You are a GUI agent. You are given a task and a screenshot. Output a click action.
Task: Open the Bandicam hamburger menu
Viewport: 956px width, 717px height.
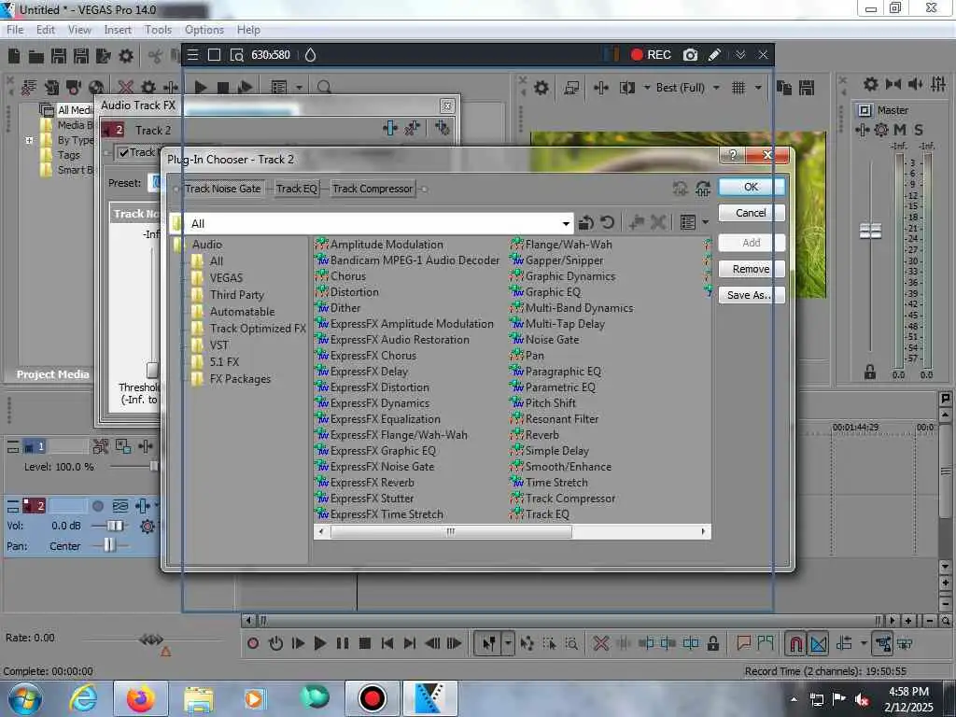coord(192,55)
